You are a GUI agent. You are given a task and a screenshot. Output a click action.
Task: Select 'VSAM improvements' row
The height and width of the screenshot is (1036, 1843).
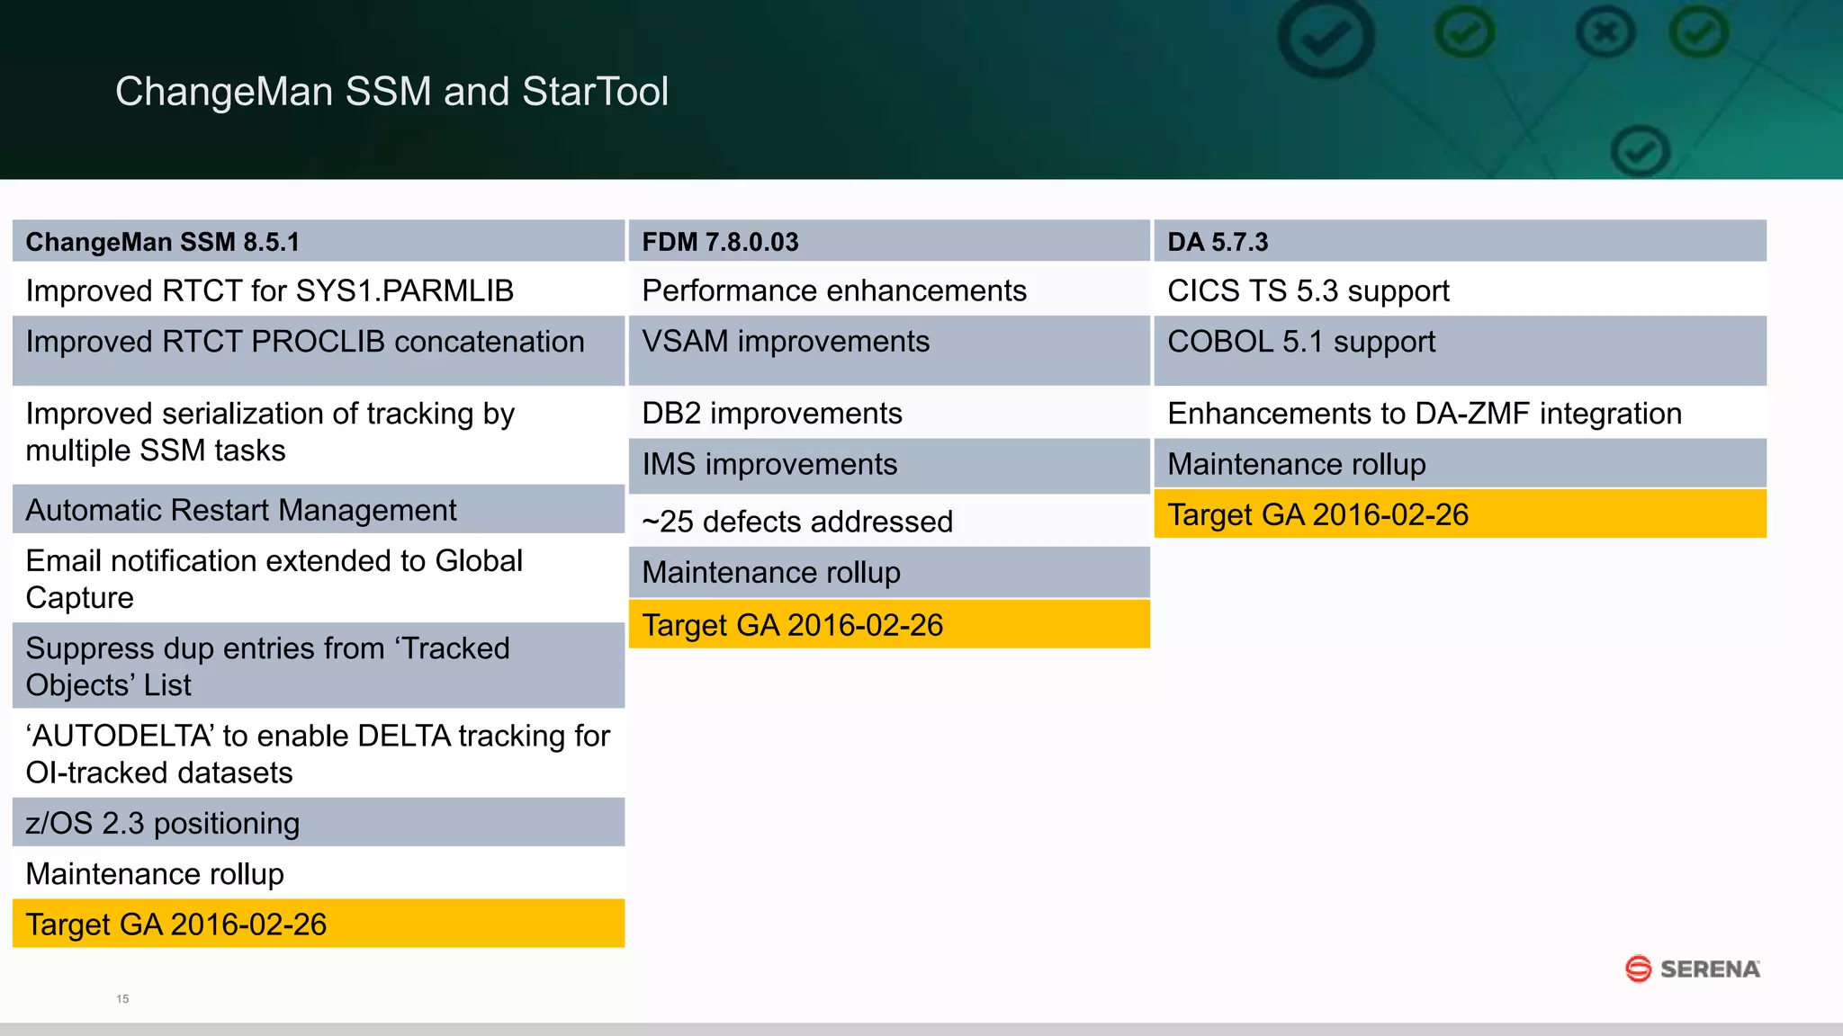click(x=889, y=351)
